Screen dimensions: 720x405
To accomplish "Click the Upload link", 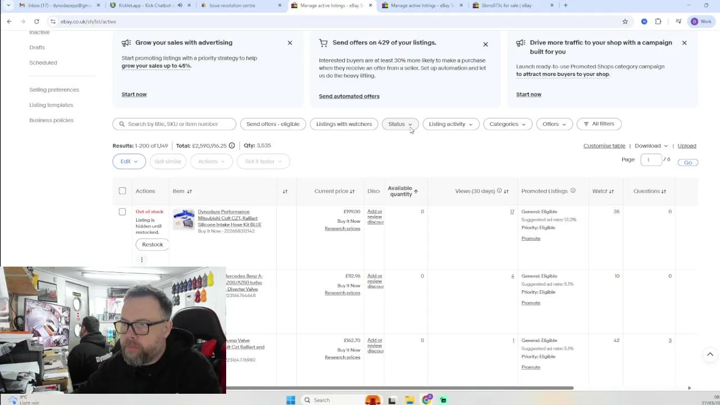I will pos(687,146).
